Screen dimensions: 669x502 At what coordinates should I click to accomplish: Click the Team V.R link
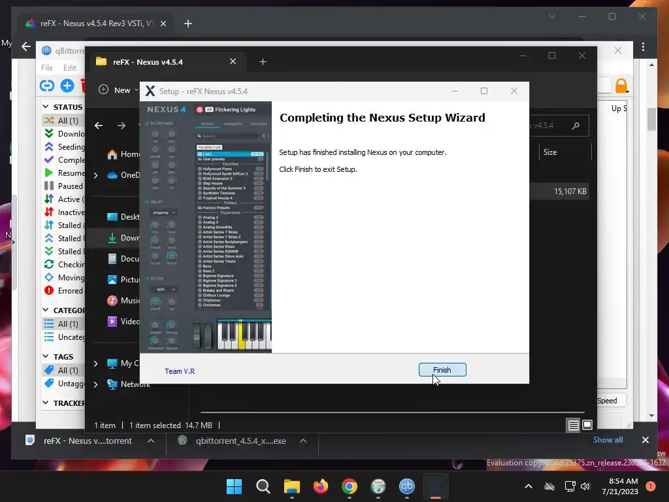pos(180,371)
